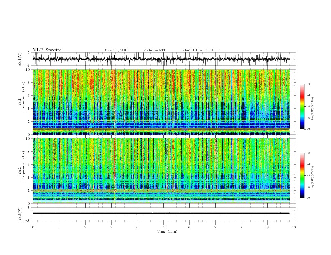This screenshot has width=331, height=255.
Task: Select the date text "Nov.3 , 2018"
Action: coord(117,50)
